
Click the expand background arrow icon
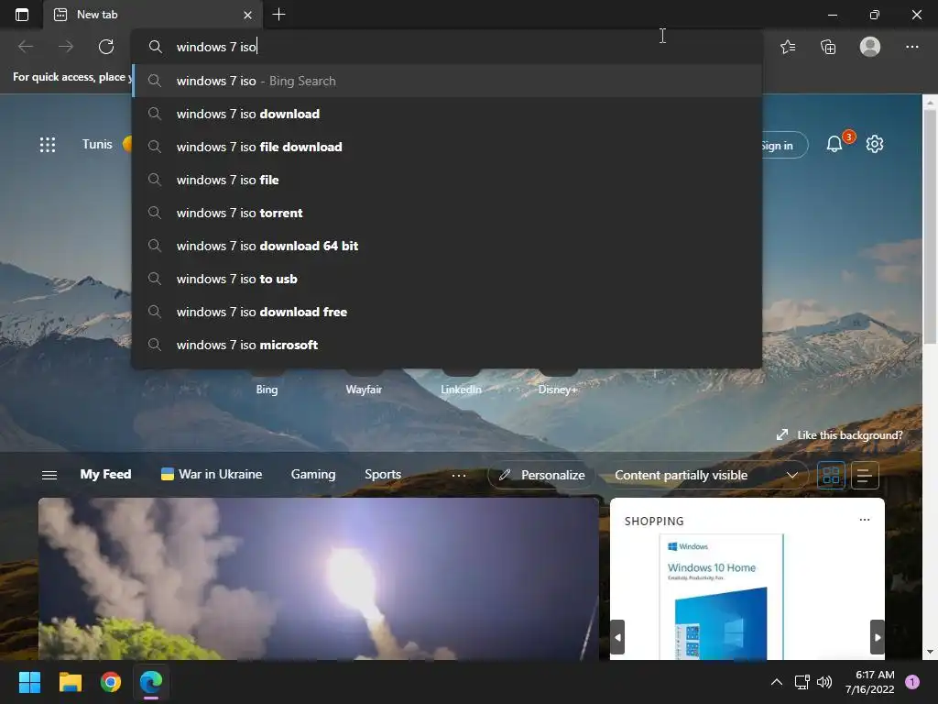click(x=782, y=435)
